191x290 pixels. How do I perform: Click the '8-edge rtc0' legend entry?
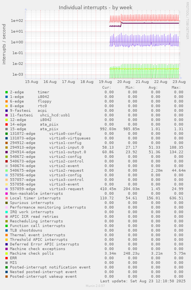(28, 106)
